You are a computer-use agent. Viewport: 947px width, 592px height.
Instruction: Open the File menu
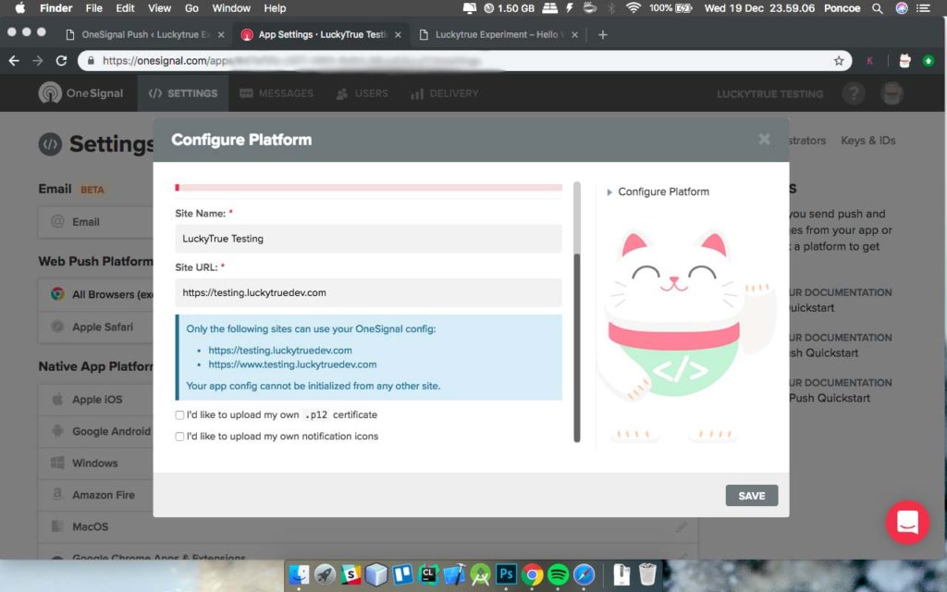(93, 8)
